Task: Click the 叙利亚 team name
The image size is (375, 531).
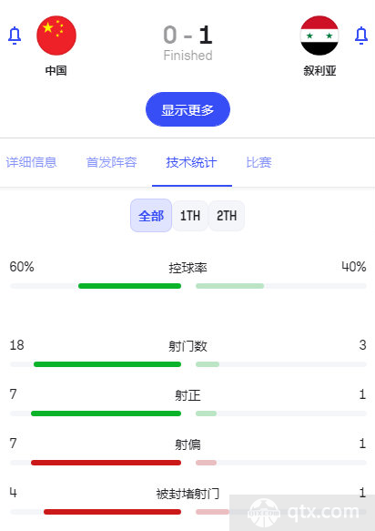Action: 319,71
